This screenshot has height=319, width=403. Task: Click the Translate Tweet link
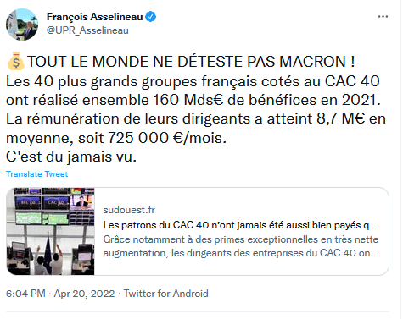pyautogui.click(x=37, y=174)
